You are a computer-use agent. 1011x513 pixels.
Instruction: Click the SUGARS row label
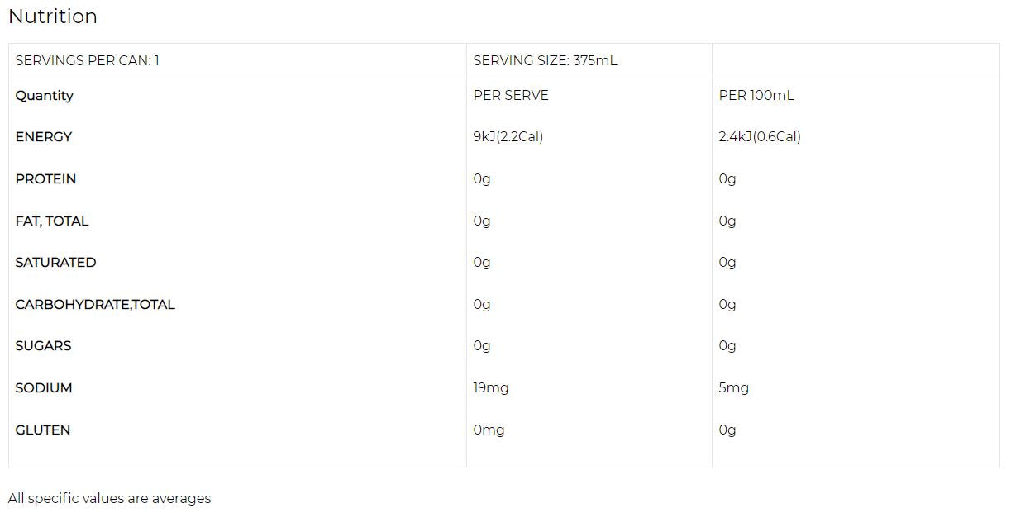tap(43, 346)
